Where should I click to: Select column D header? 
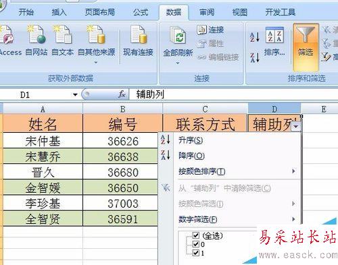274,109
